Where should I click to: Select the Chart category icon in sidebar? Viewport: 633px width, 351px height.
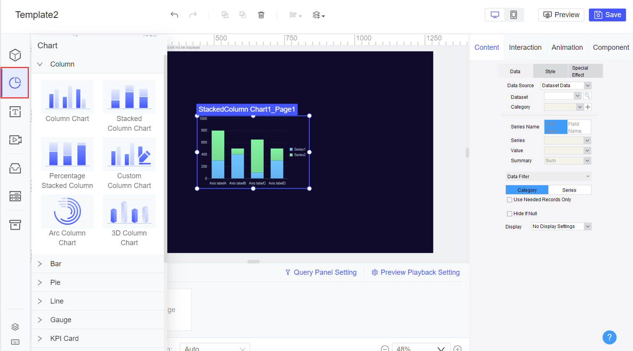[15, 82]
